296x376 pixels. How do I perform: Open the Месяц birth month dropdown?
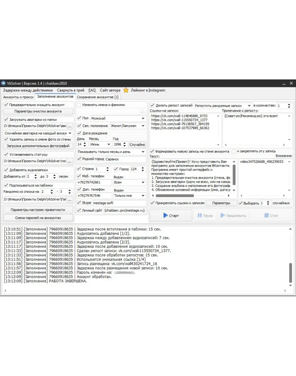(100, 144)
